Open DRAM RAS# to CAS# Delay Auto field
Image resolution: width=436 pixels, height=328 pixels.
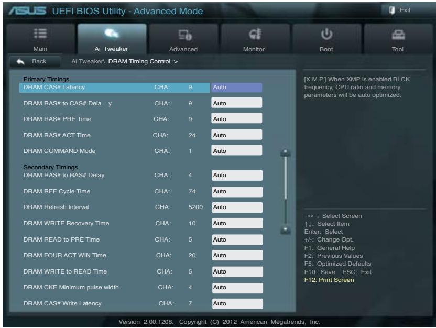coord(236,103)
